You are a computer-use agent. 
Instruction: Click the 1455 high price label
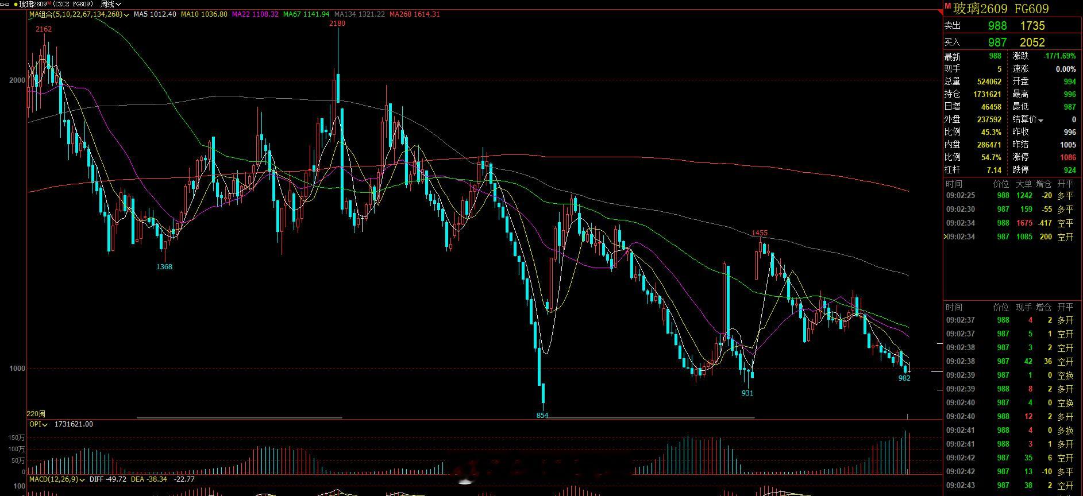760,232
